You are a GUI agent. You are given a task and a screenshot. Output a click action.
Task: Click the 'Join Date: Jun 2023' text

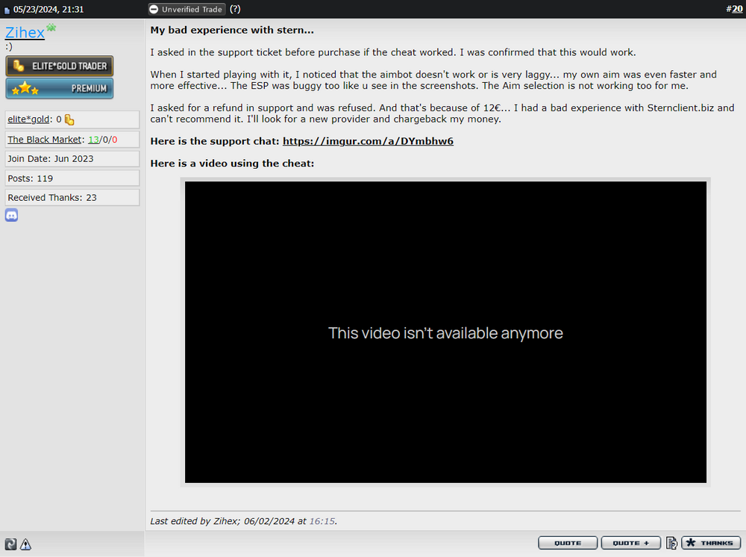click(x=51, y=159)
